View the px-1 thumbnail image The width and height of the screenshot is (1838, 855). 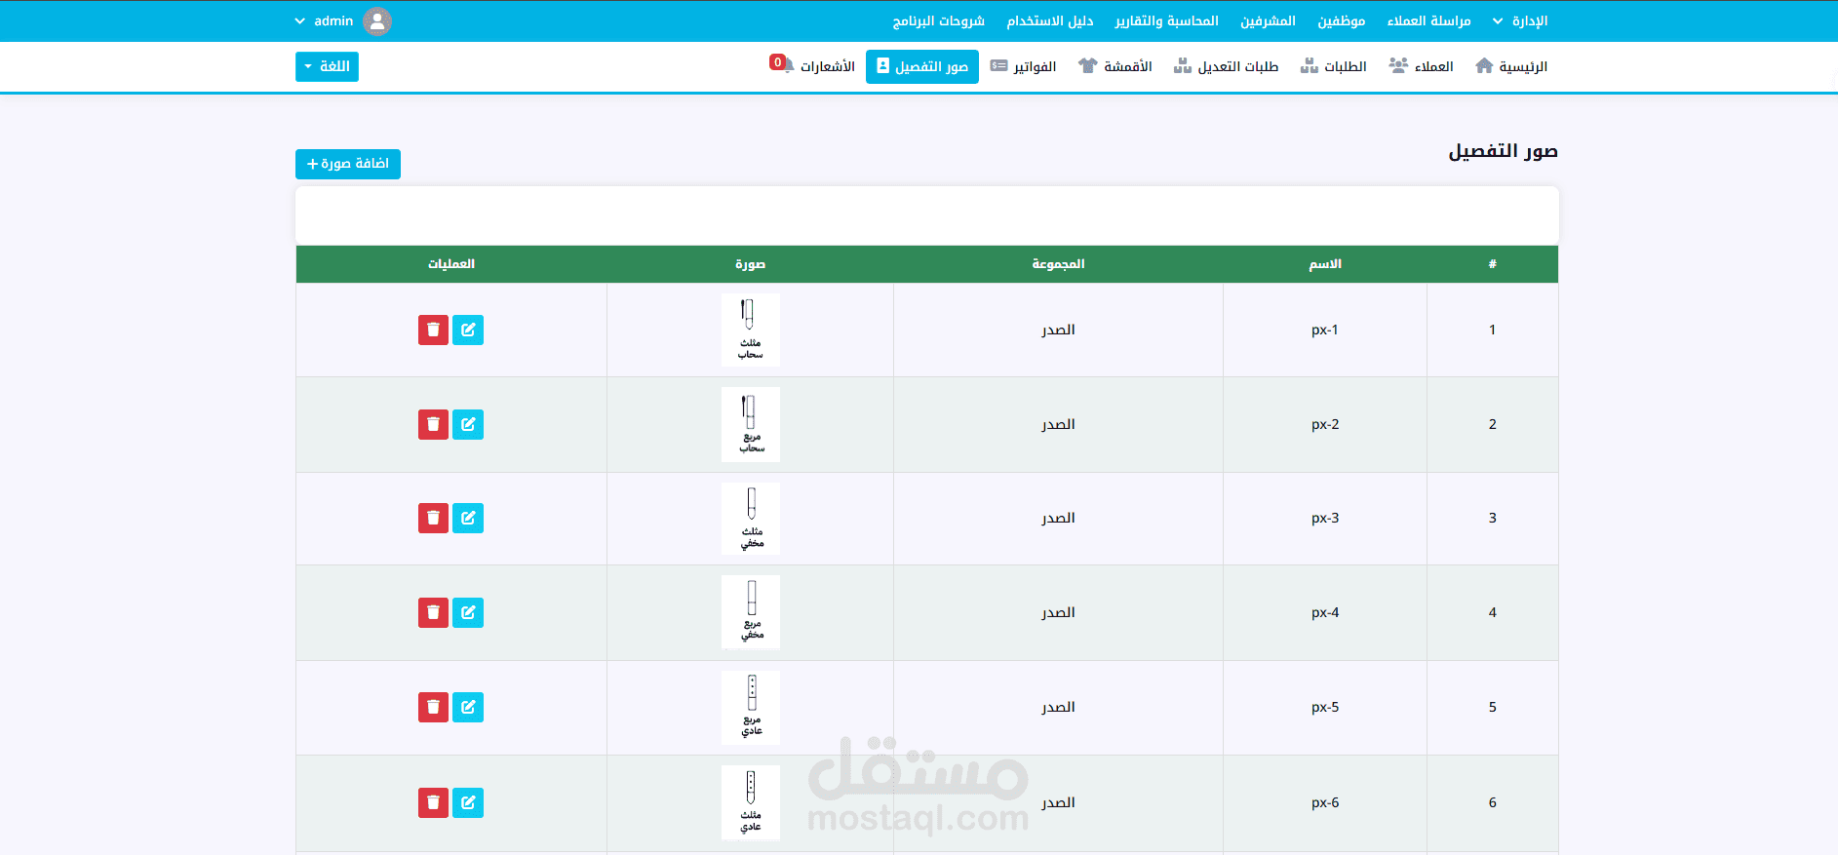pos(751,330)
